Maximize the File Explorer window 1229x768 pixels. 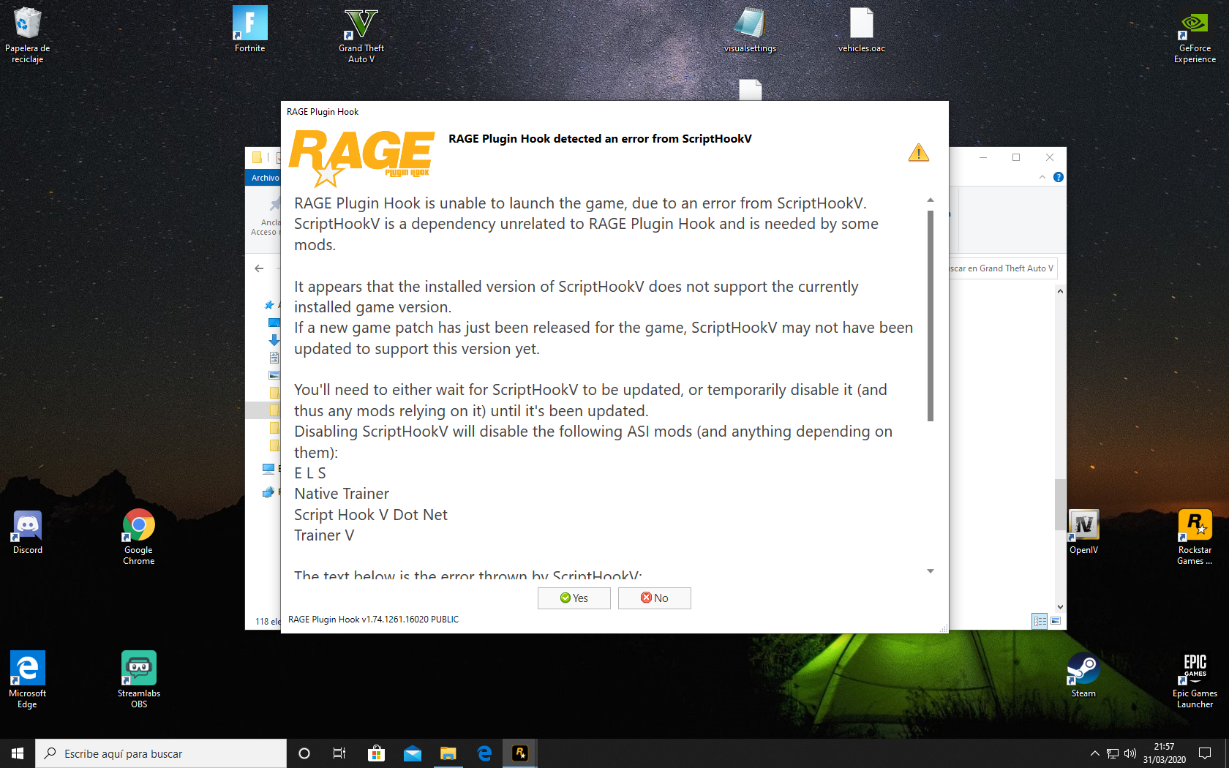pyautogui.click(x=1016, y=157)
